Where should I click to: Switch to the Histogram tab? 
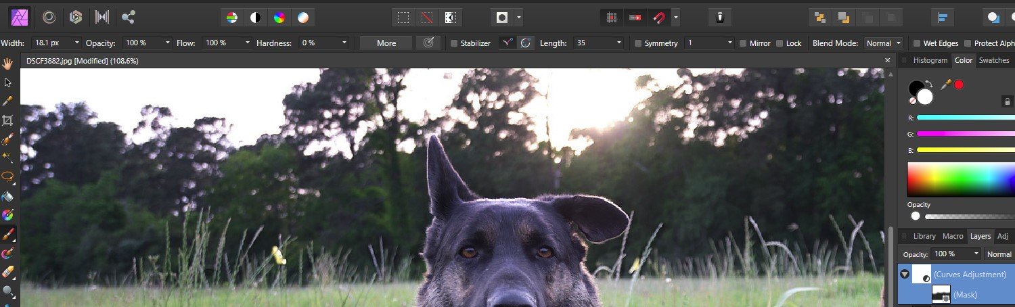pos(930,60)
